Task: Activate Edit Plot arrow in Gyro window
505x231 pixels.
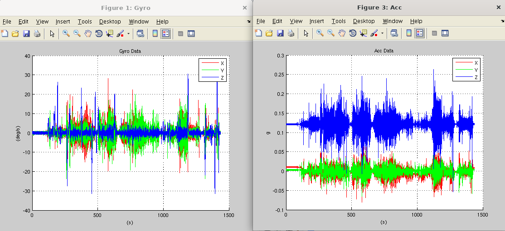Action: 52,33
